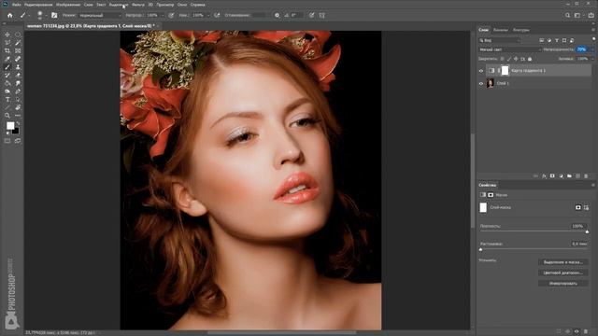Click the Home icon in options bar
Image resolution: width=598 pixels, height=336 pixels.
tap(10, 15)
